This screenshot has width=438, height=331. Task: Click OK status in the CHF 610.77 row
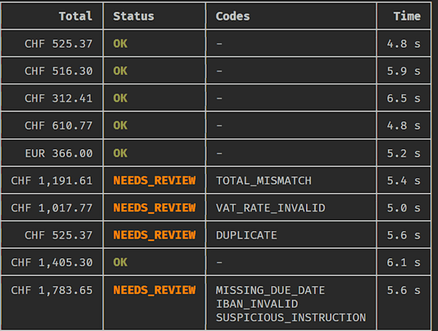click(x=120, y=126)
